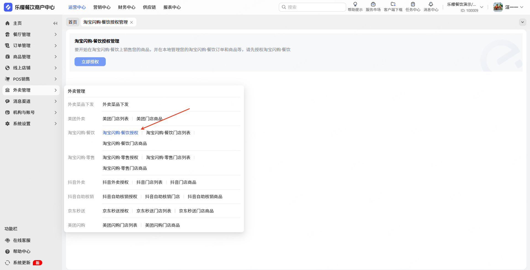Click the 消息渠道 chat icon
Viewport: 530px width, 270px height.
(7, 101)
